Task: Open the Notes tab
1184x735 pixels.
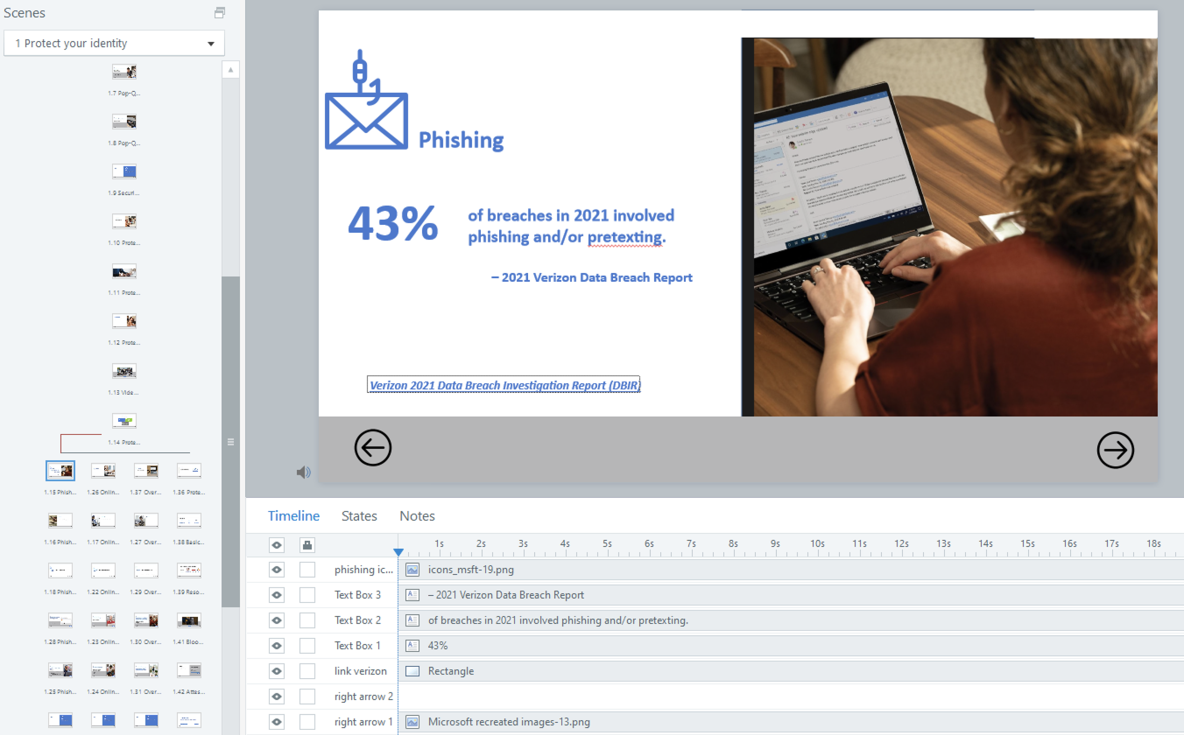Action: [x=417, y=516]
